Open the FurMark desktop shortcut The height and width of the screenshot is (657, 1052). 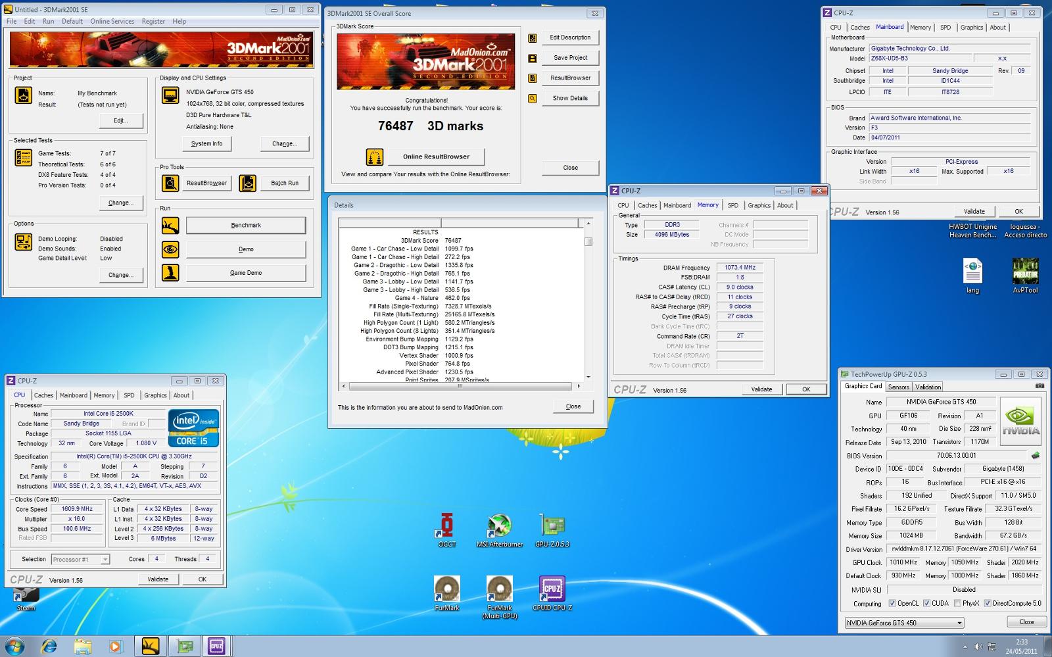click(x=447, y=593)
